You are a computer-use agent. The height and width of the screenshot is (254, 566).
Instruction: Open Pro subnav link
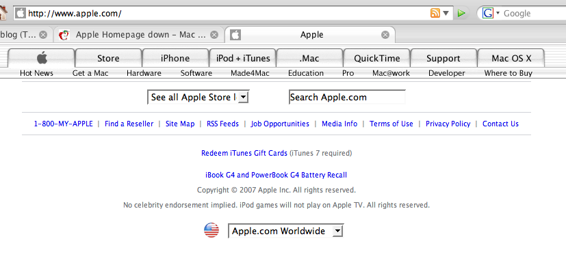click(348, 73)
